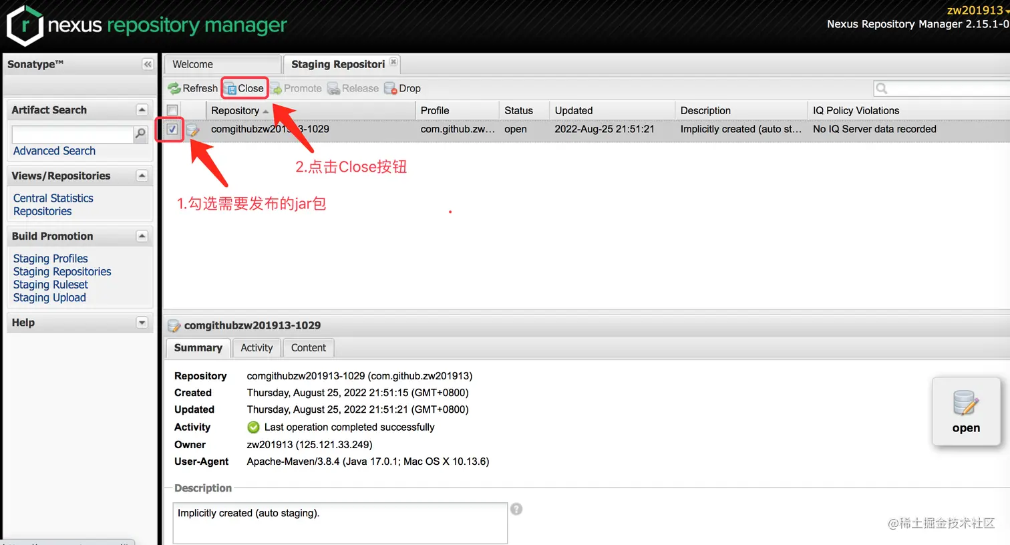Image resolution: width=1010 pixels, height=545 pixels.
Task: Click the Description help question mark icon
Action: coord(516,509)
